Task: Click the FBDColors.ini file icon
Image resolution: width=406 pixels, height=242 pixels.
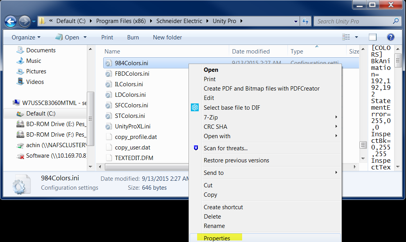Action: pyautogui.click(x=108, y=74)
